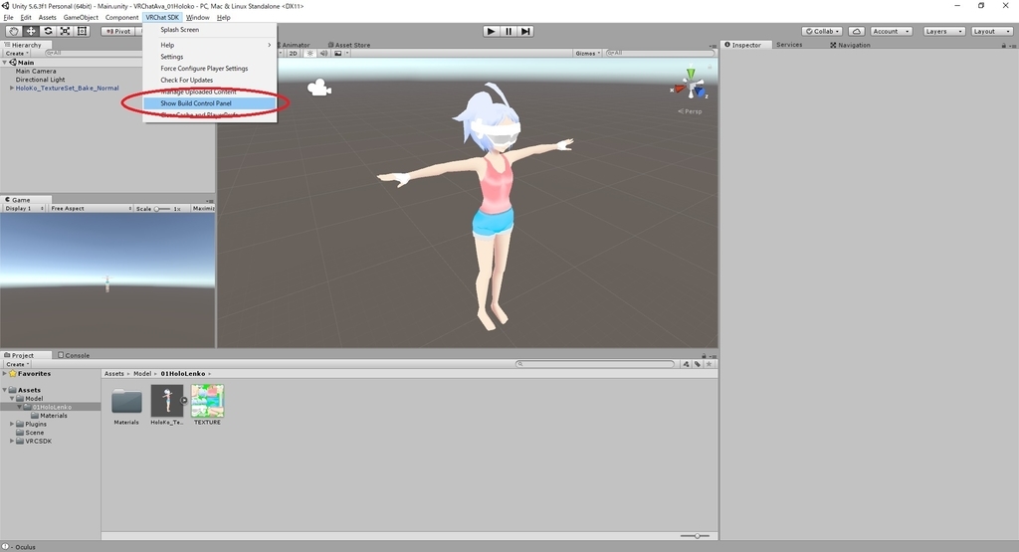
Task: Click the Hierarchy search field
Action: pos(95,54)
